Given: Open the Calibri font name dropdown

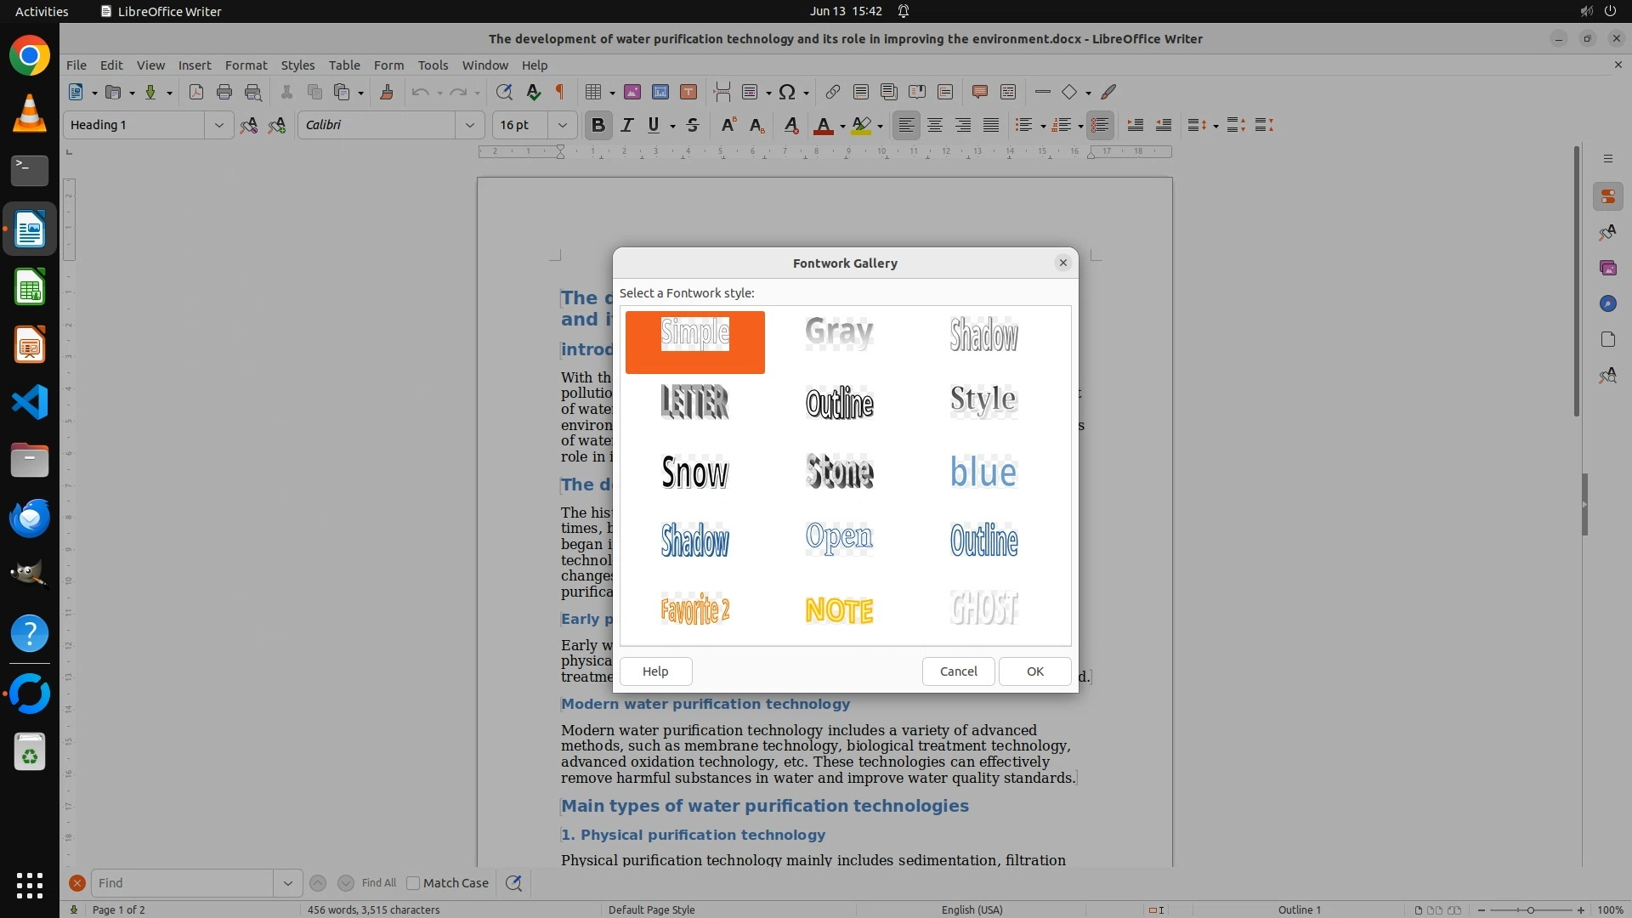Looking at the screenshot, I should pos(469,125).
